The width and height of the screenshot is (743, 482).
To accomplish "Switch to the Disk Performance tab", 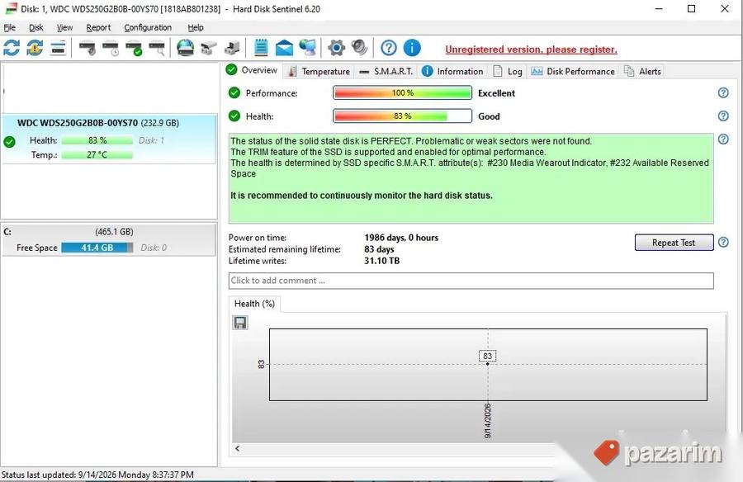I will [573, 72].
